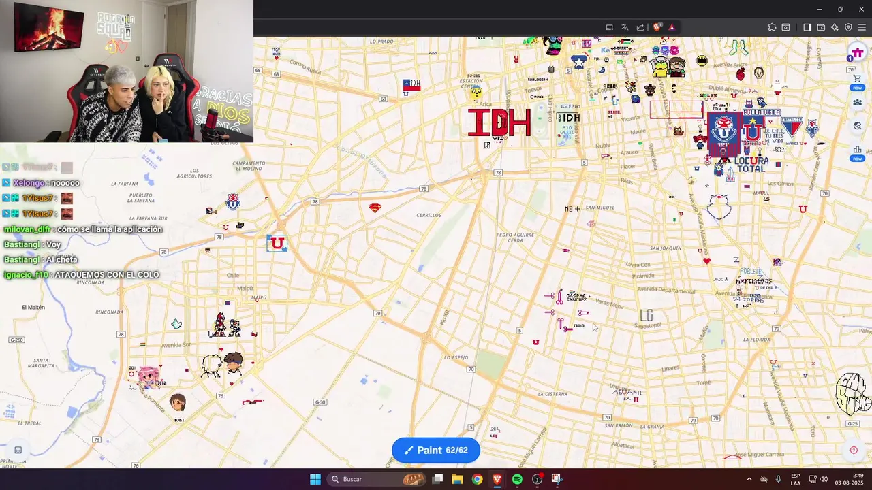This screenshot has width=872, height=490.
Task: Click the share page icon
Action: [640, 27]
